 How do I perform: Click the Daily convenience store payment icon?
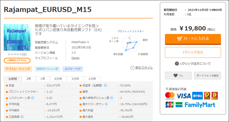click(215, 96)
